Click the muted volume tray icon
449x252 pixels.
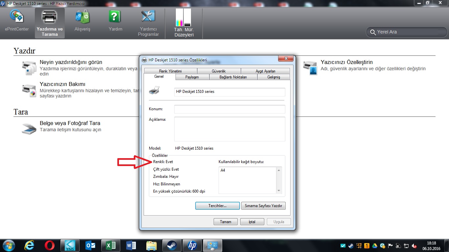tap(414, 245)
